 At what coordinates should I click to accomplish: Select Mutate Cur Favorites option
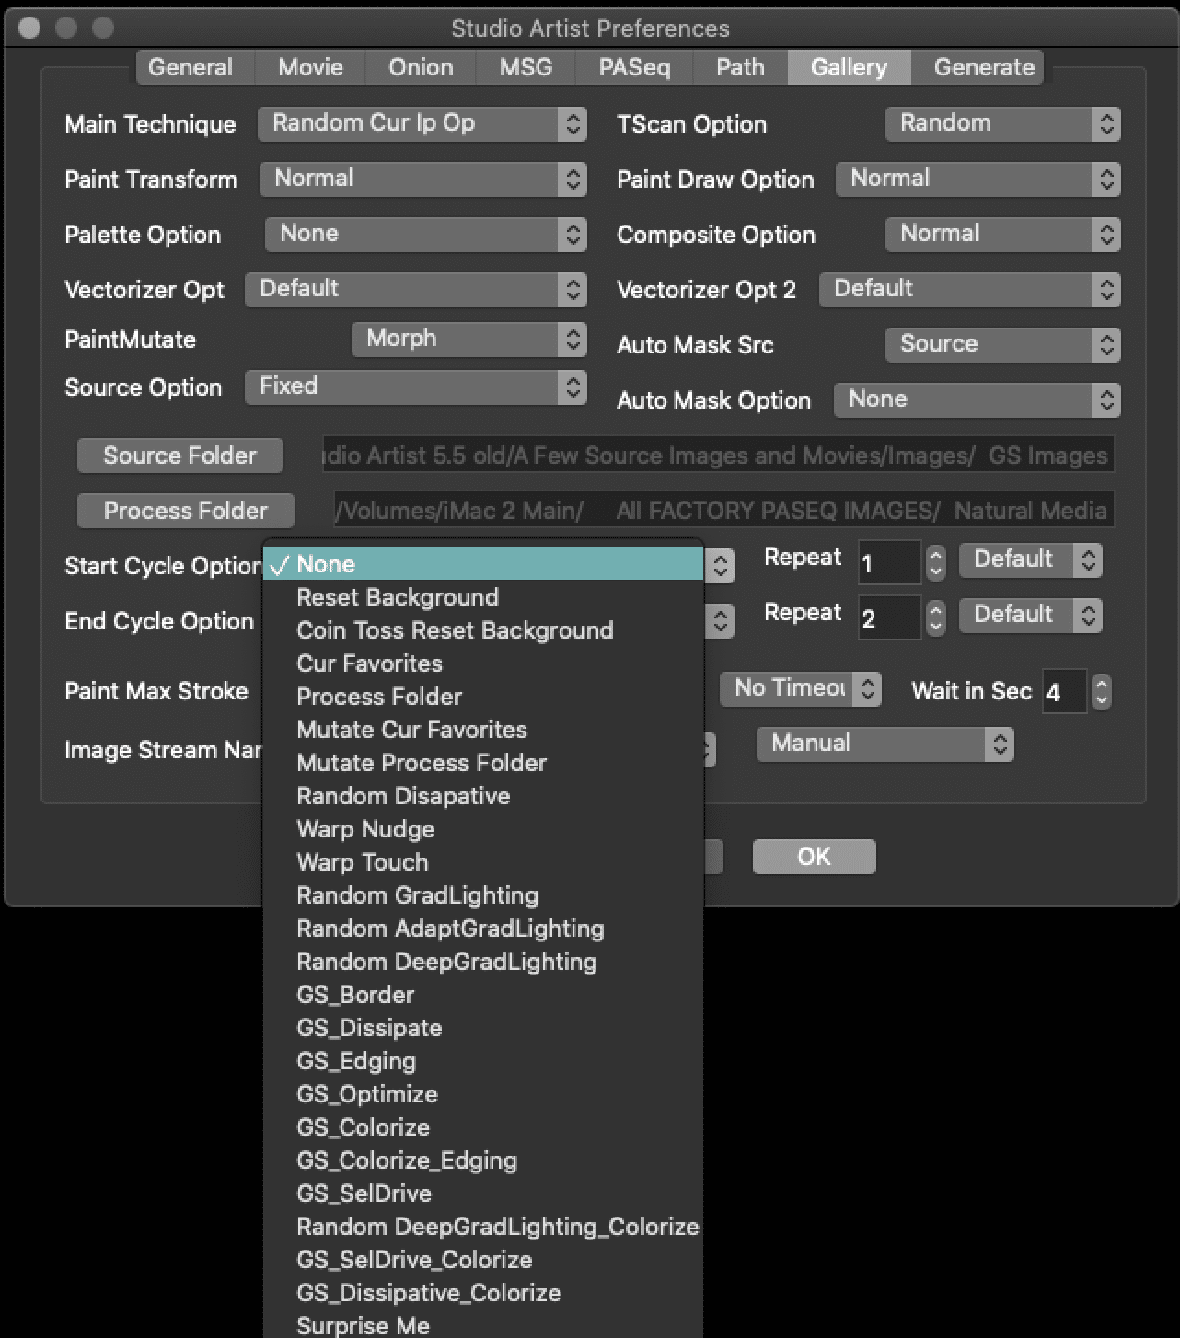483,730
